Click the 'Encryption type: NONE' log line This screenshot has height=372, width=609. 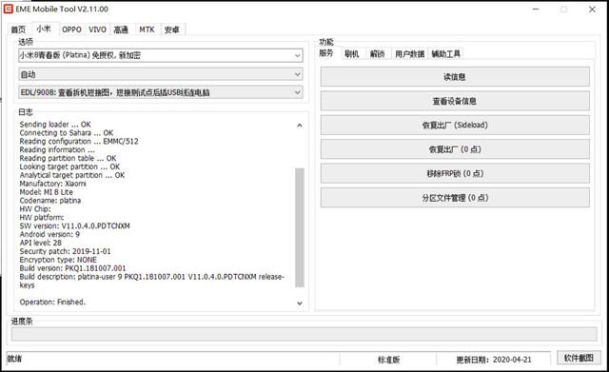[58, 260]
